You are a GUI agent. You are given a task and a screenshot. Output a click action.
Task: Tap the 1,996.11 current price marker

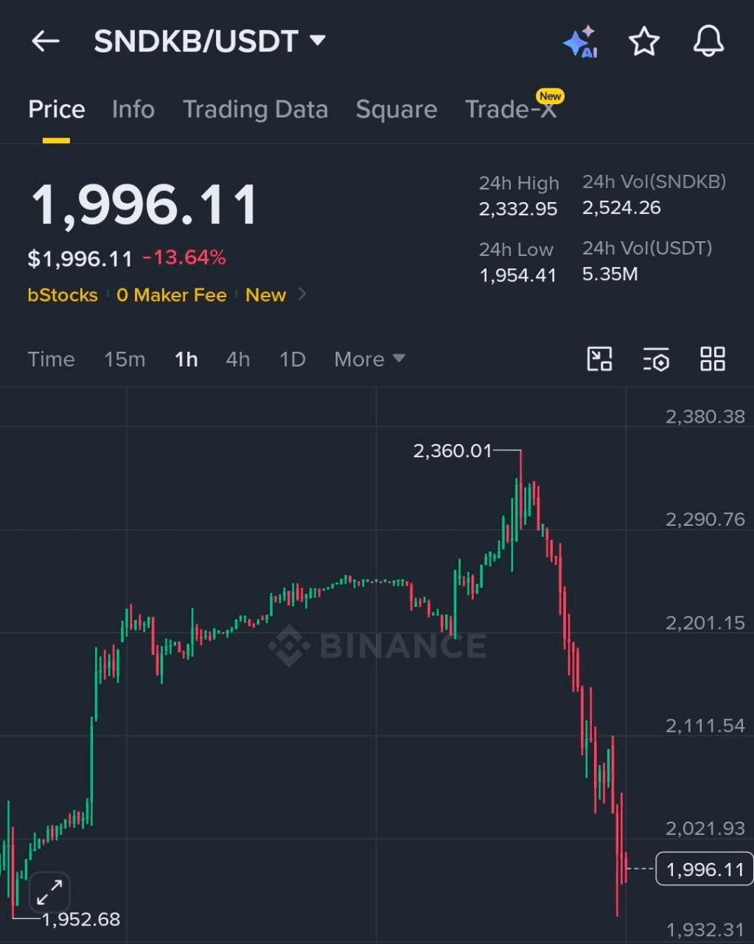(x=704, y=869)
